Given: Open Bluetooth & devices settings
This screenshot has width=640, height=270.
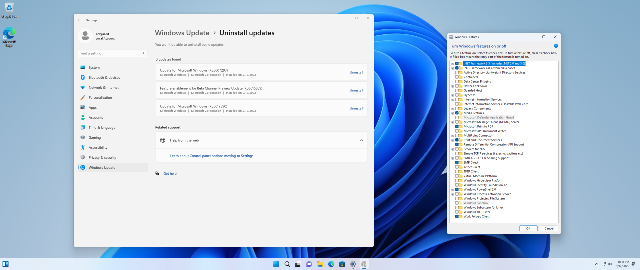Looking at the screenshot, I should [x=113, y=77].
